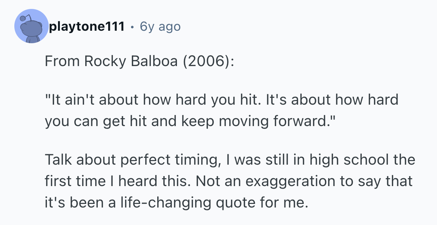Screen dimensions: 437x225
Task: Click the dot separator beside the username
Action: pyautogui.click(x=132, y=26)
